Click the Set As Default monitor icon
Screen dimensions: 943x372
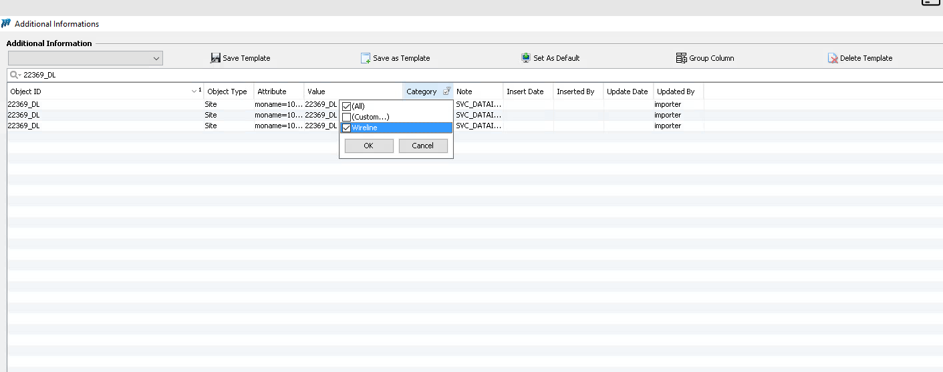[526, 58]
